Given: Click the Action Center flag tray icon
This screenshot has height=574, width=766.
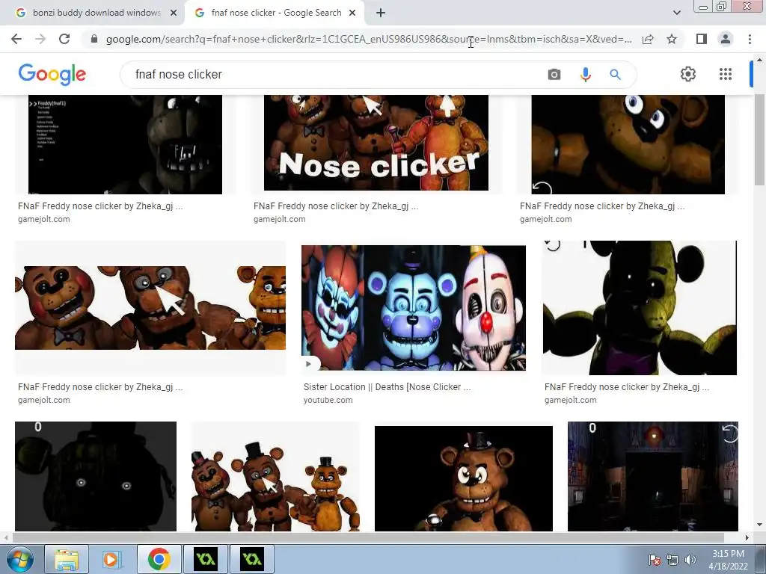Looking at the screenshot, I should 654,560.
